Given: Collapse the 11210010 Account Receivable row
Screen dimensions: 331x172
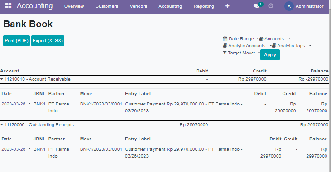Looking at the screenshot, I should 2,79.
